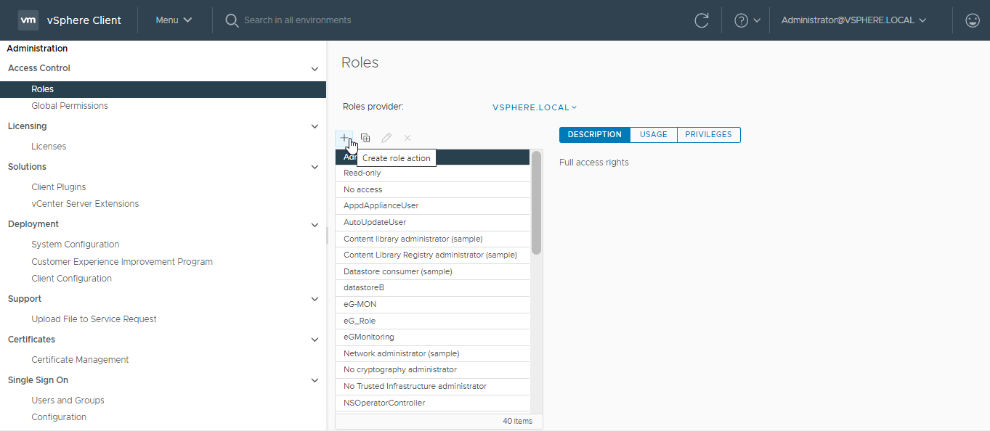Select the datastoreB role
Image resolution: width=990 pixels, height=431 pixels.
click(432, 288)
